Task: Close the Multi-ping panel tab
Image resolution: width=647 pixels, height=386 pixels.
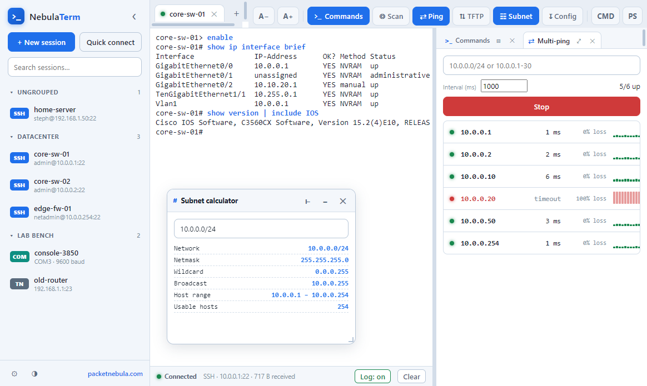Action: click(x=593, y=41)
